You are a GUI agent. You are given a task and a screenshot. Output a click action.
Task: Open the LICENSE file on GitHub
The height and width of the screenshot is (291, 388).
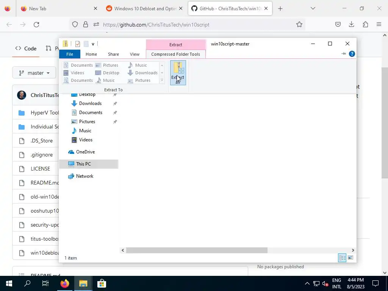40,169
